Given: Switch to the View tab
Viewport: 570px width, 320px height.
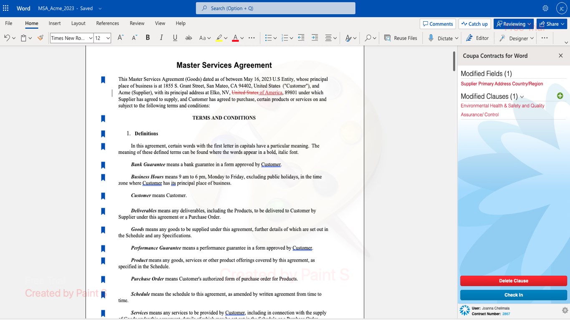Looking at the screenshot, I should [x=160, y=23].
